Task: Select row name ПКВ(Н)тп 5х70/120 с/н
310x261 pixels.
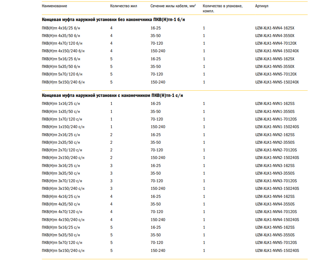Action: (62, 242)
